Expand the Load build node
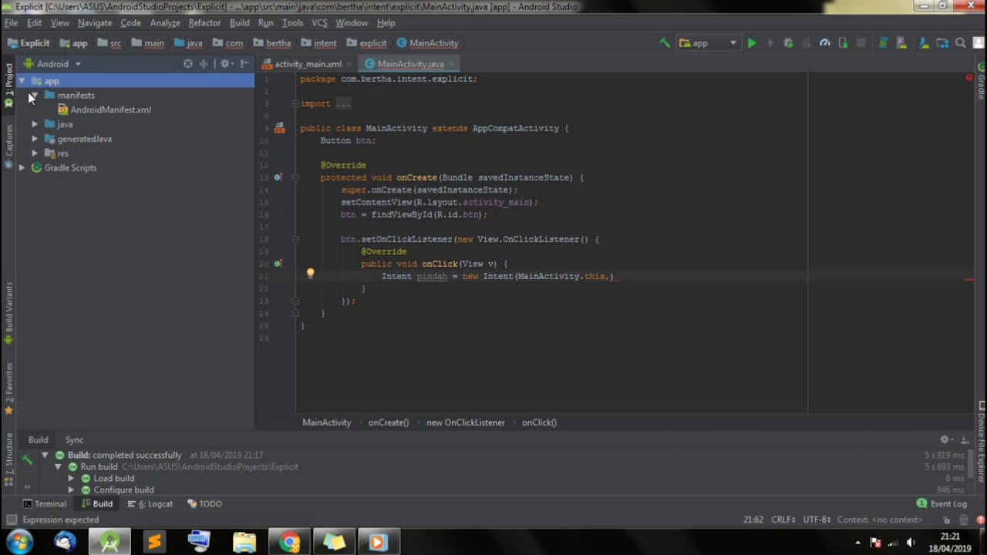Screen dimensions: 987x555 coord(71,479)
